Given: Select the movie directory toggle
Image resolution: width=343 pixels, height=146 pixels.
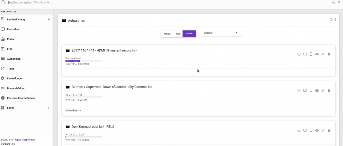Looking at the screenshot, I should coord(189,34).
